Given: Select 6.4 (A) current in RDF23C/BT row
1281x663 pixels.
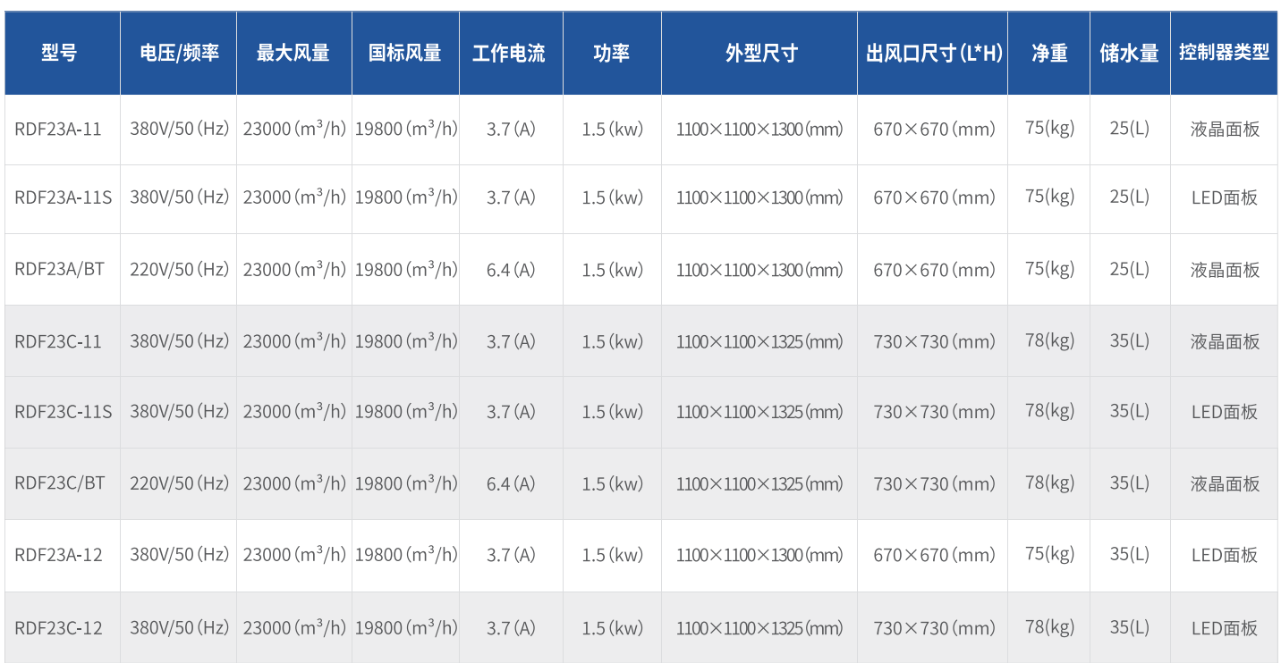Looking at the screenshot, I should [x=511, y=483].
